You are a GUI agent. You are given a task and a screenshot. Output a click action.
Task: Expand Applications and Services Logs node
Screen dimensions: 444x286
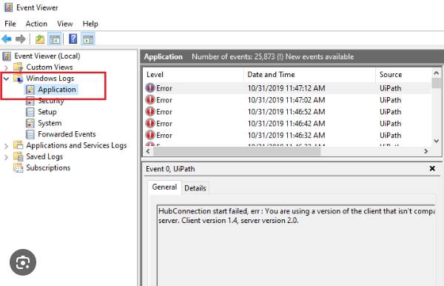pyautogui.click(x=6, y=146)
